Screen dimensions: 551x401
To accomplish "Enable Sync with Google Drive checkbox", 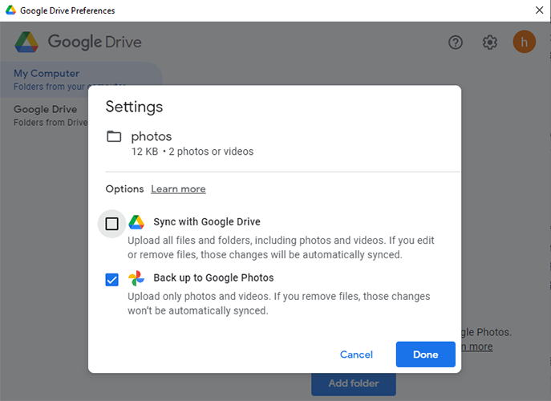I will pos(111,224).
